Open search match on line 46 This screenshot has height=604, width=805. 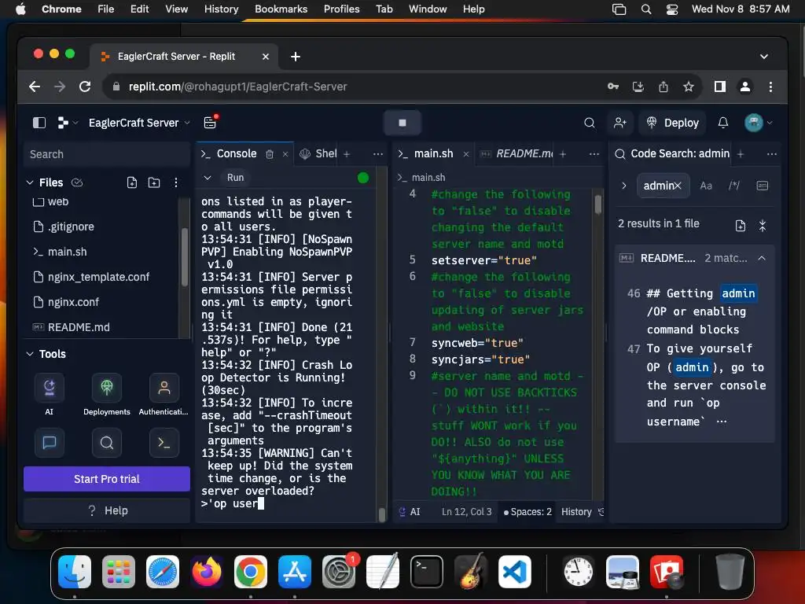[x=697, y=311]
